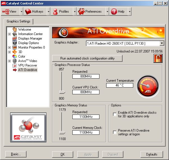The width and height of the screenshot is (169, 160).
Task: Click the Preferences gear icon
Action: (81, 12)
